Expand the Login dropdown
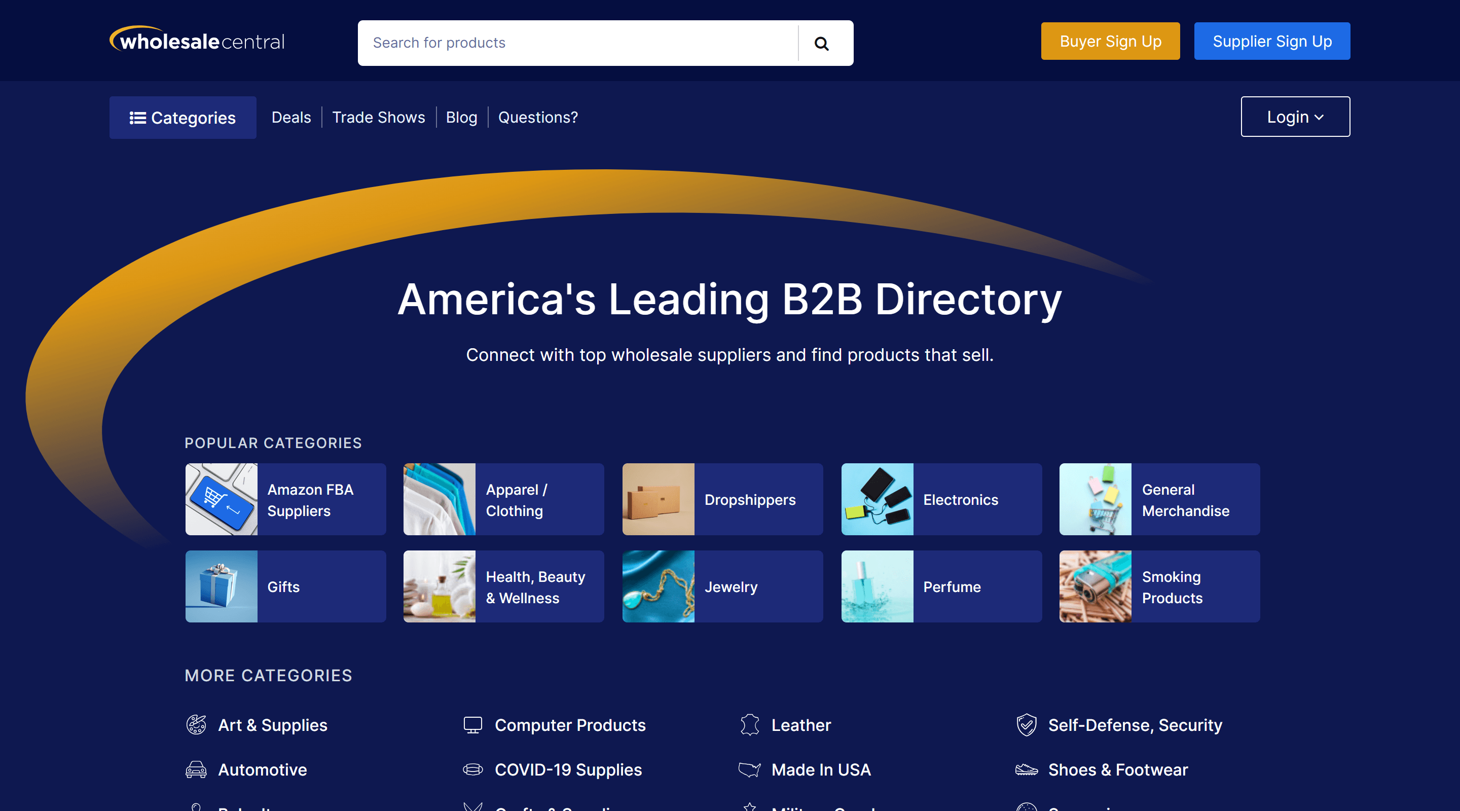The width and height of the screenshot is (1460, 811). point(1295,117)
